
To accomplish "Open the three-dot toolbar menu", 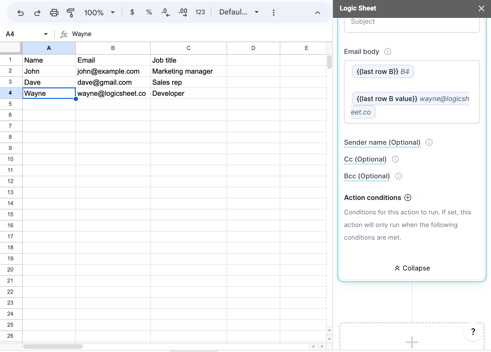I will (273, 12).
